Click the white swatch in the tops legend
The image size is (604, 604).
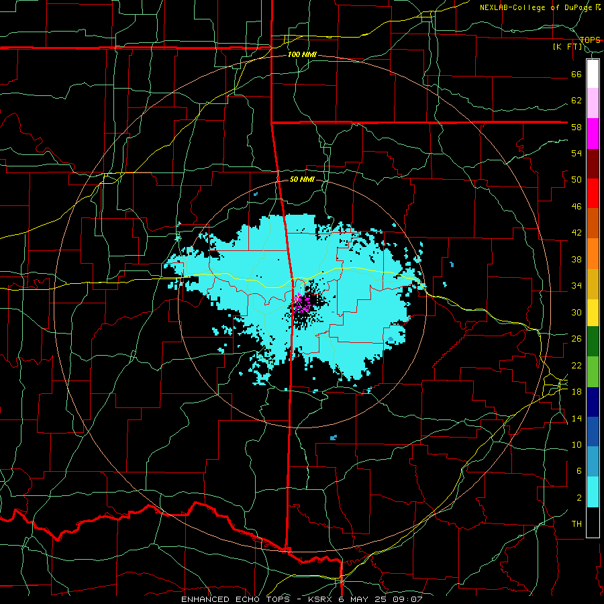tap(593, 74)
